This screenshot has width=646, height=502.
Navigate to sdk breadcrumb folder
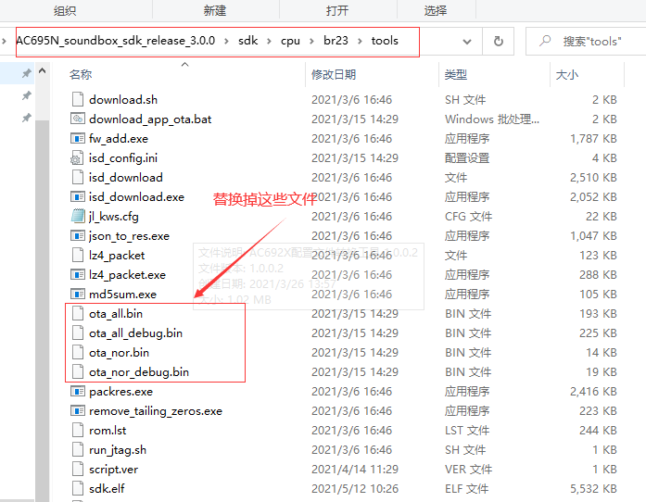pos(248,41)
